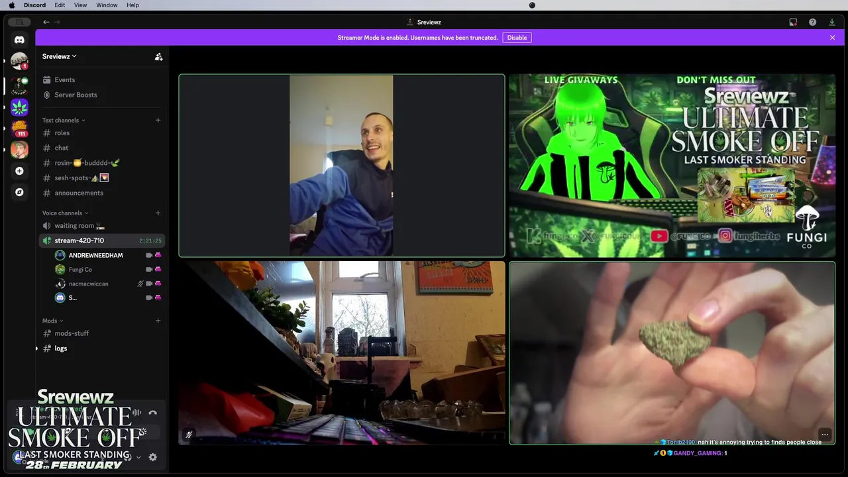Open the inbox icon in title bar

(x=793, y=22)
